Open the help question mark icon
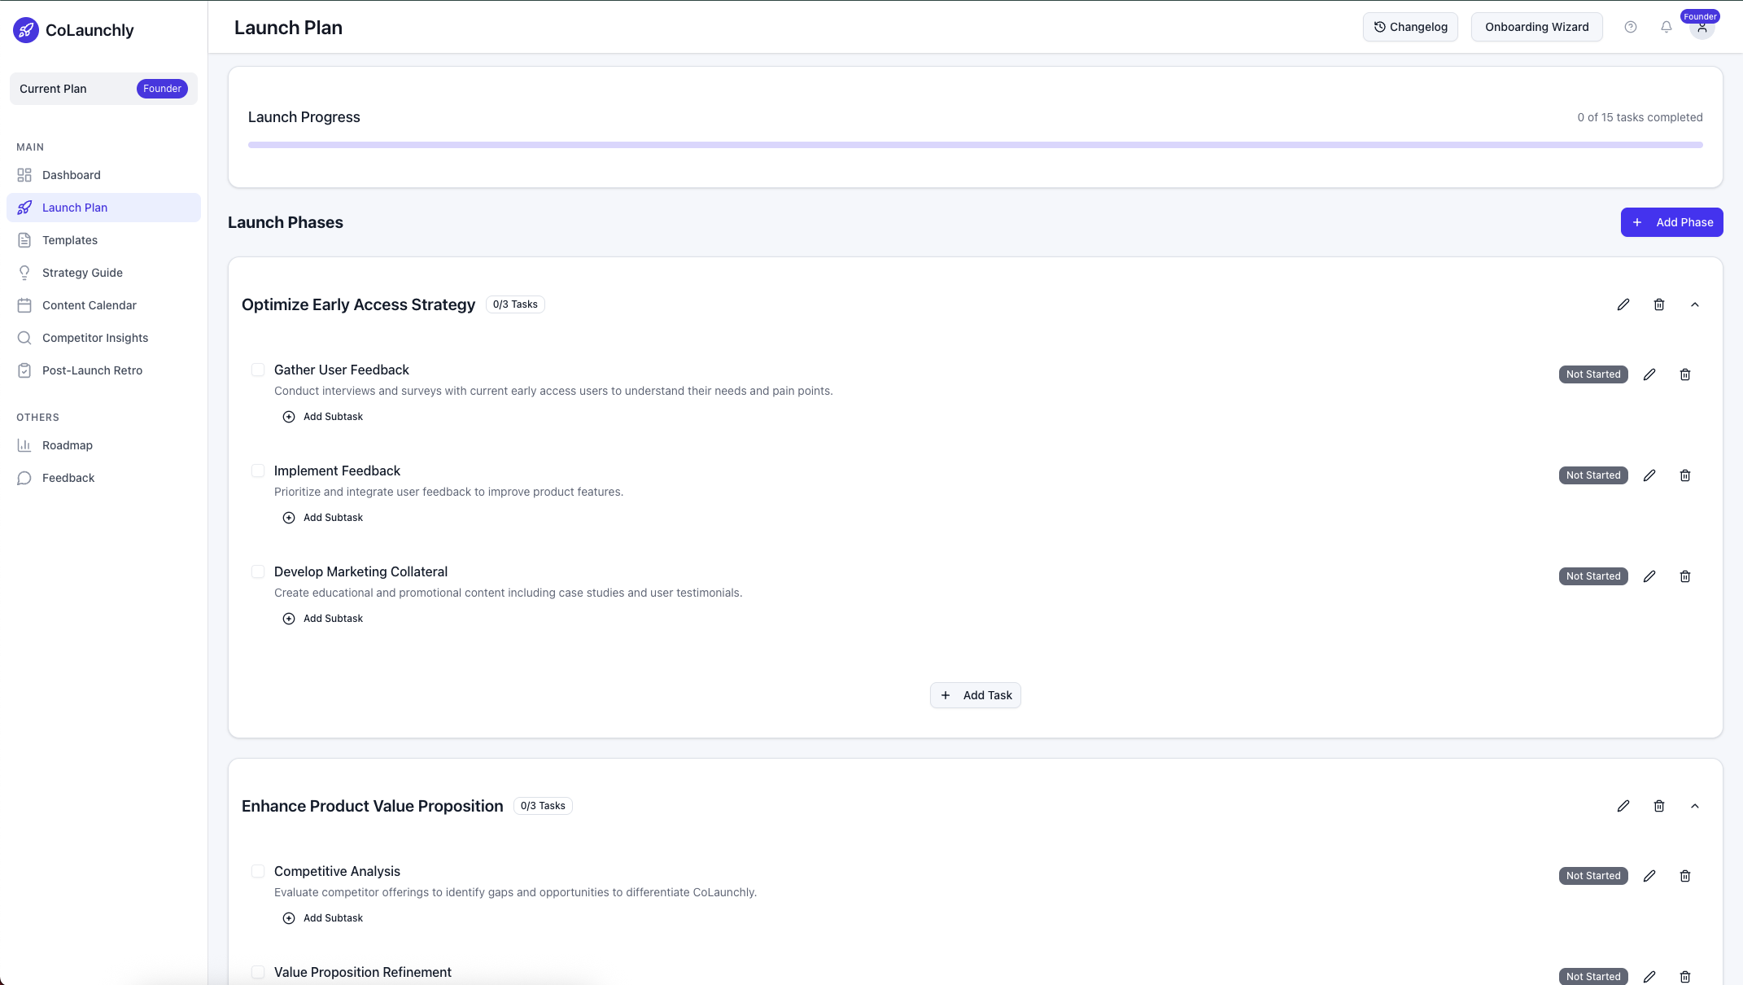The width and height of the screenshot is (1743, 985). click(x=1630, y=27)
